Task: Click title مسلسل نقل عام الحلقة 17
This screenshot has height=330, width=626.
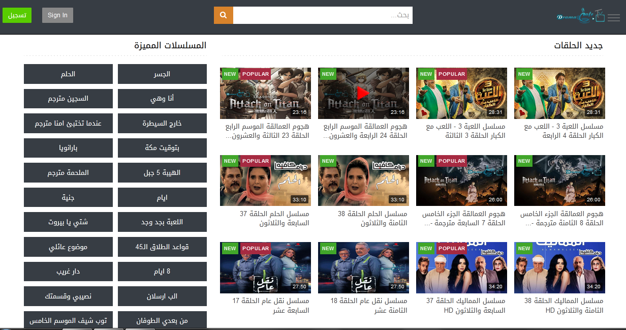Action: tap(271, 306)
